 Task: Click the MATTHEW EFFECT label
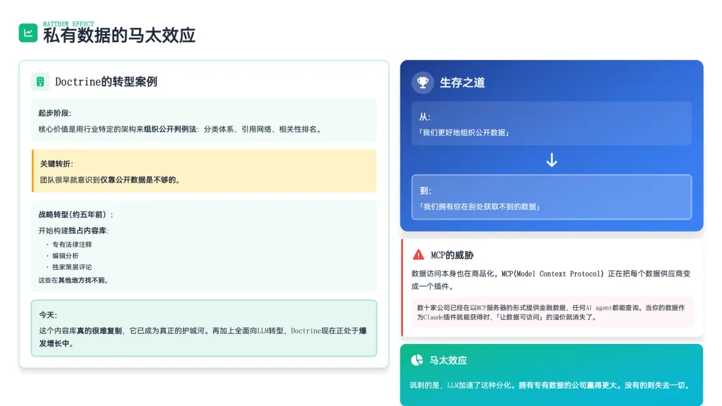69,24
